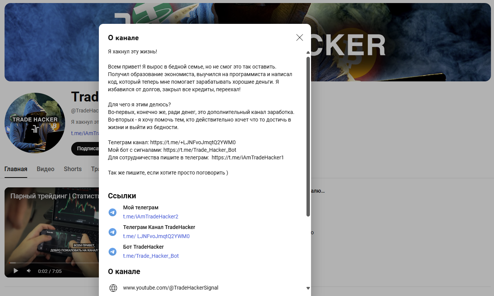Click the 'Парный трейдинг' video title

coord(55,196)
